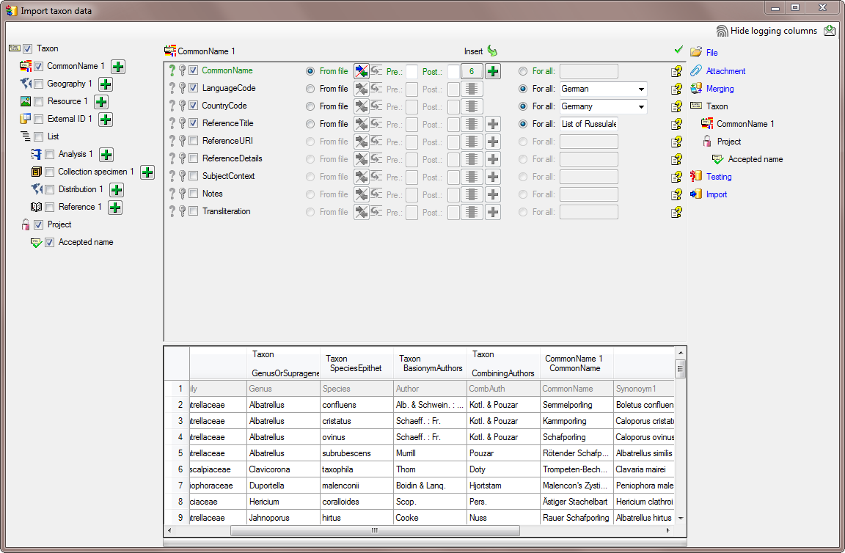Open the LanguageCode German dropdown
The height and width of the screenshot is (553, 845).
point(642,89)
